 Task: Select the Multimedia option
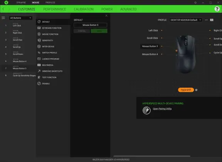tap(54, 65)
